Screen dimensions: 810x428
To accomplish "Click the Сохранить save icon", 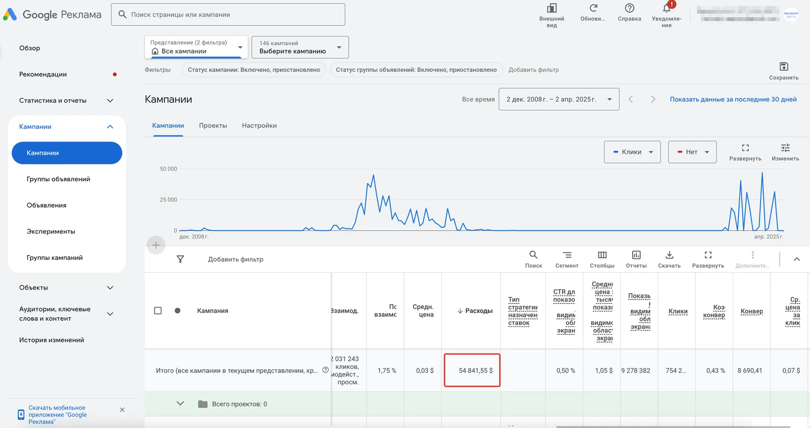I will (784, 66).
